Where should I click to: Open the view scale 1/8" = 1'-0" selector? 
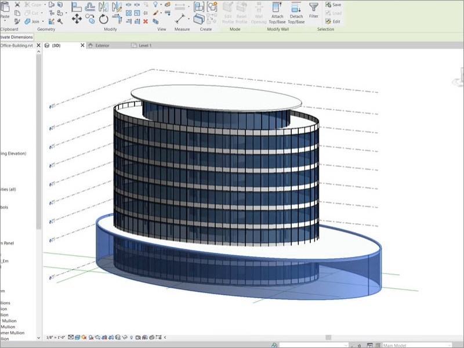56,338
